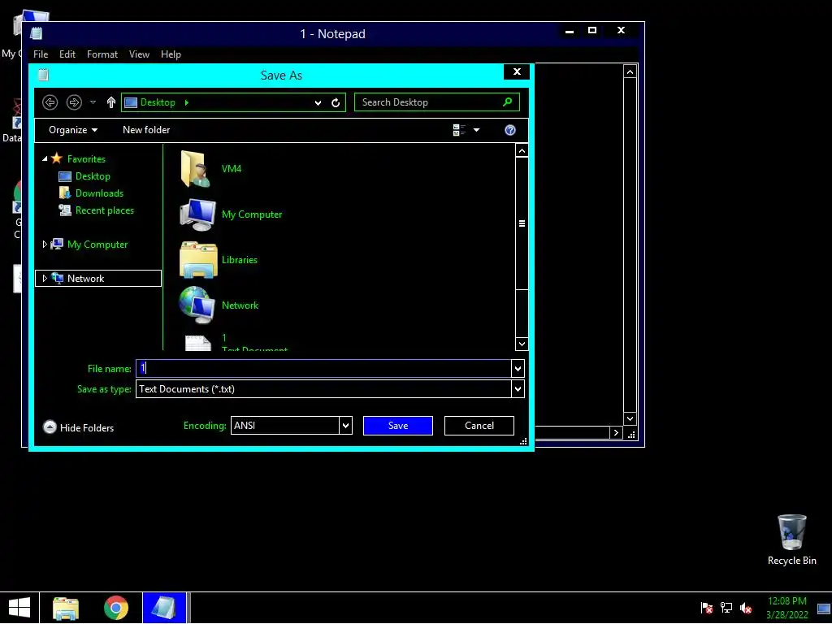Refresh the Desktop folder view
Image resolution: width=832 pixels, height=624 pixels.
point(336,103)
